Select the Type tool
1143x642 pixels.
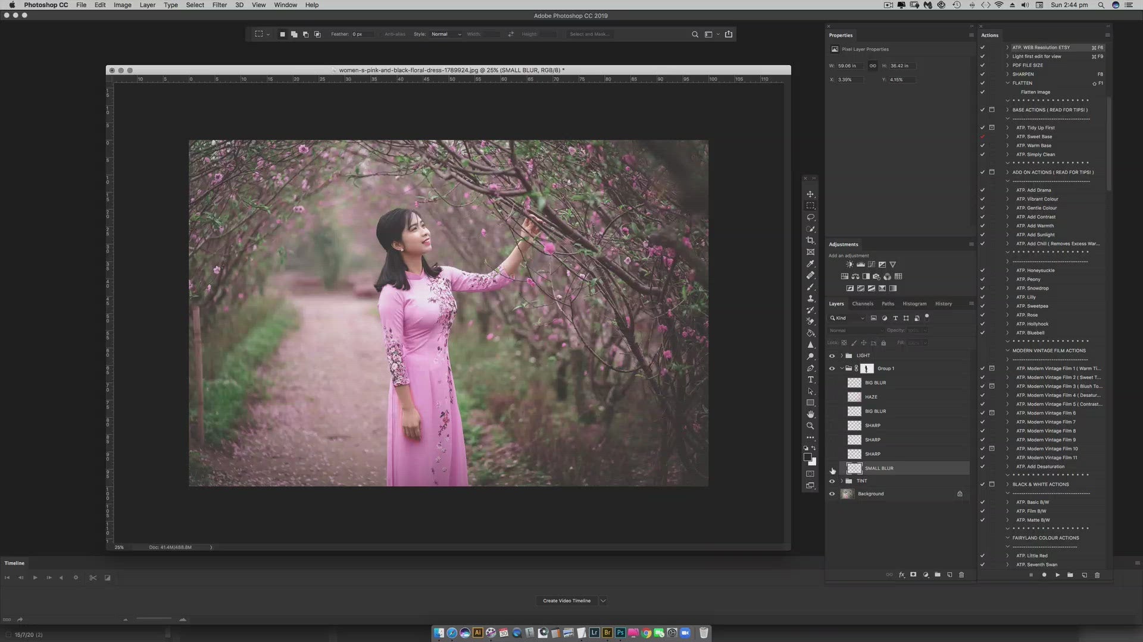click(810, 380)
